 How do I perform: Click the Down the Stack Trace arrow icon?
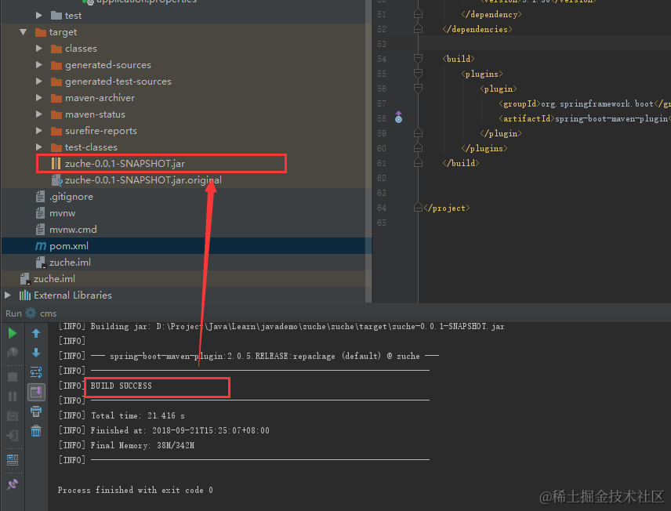point(36,353)
